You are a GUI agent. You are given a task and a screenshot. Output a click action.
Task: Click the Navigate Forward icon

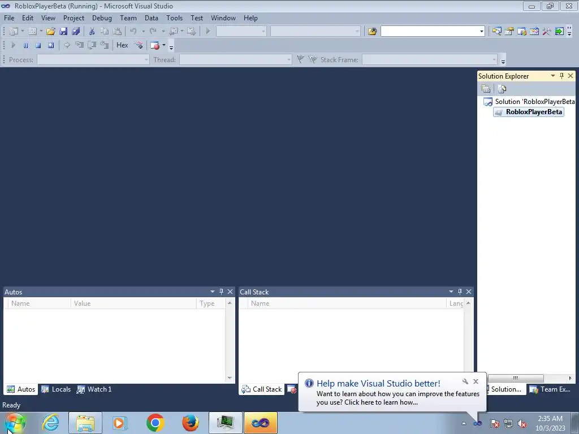[x=191, y=32]
